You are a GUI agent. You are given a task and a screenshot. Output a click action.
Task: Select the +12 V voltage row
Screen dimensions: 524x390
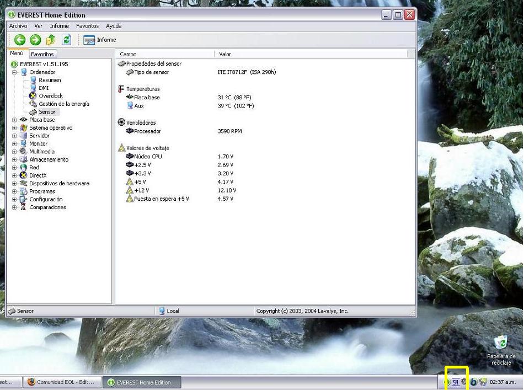[265, 190]
